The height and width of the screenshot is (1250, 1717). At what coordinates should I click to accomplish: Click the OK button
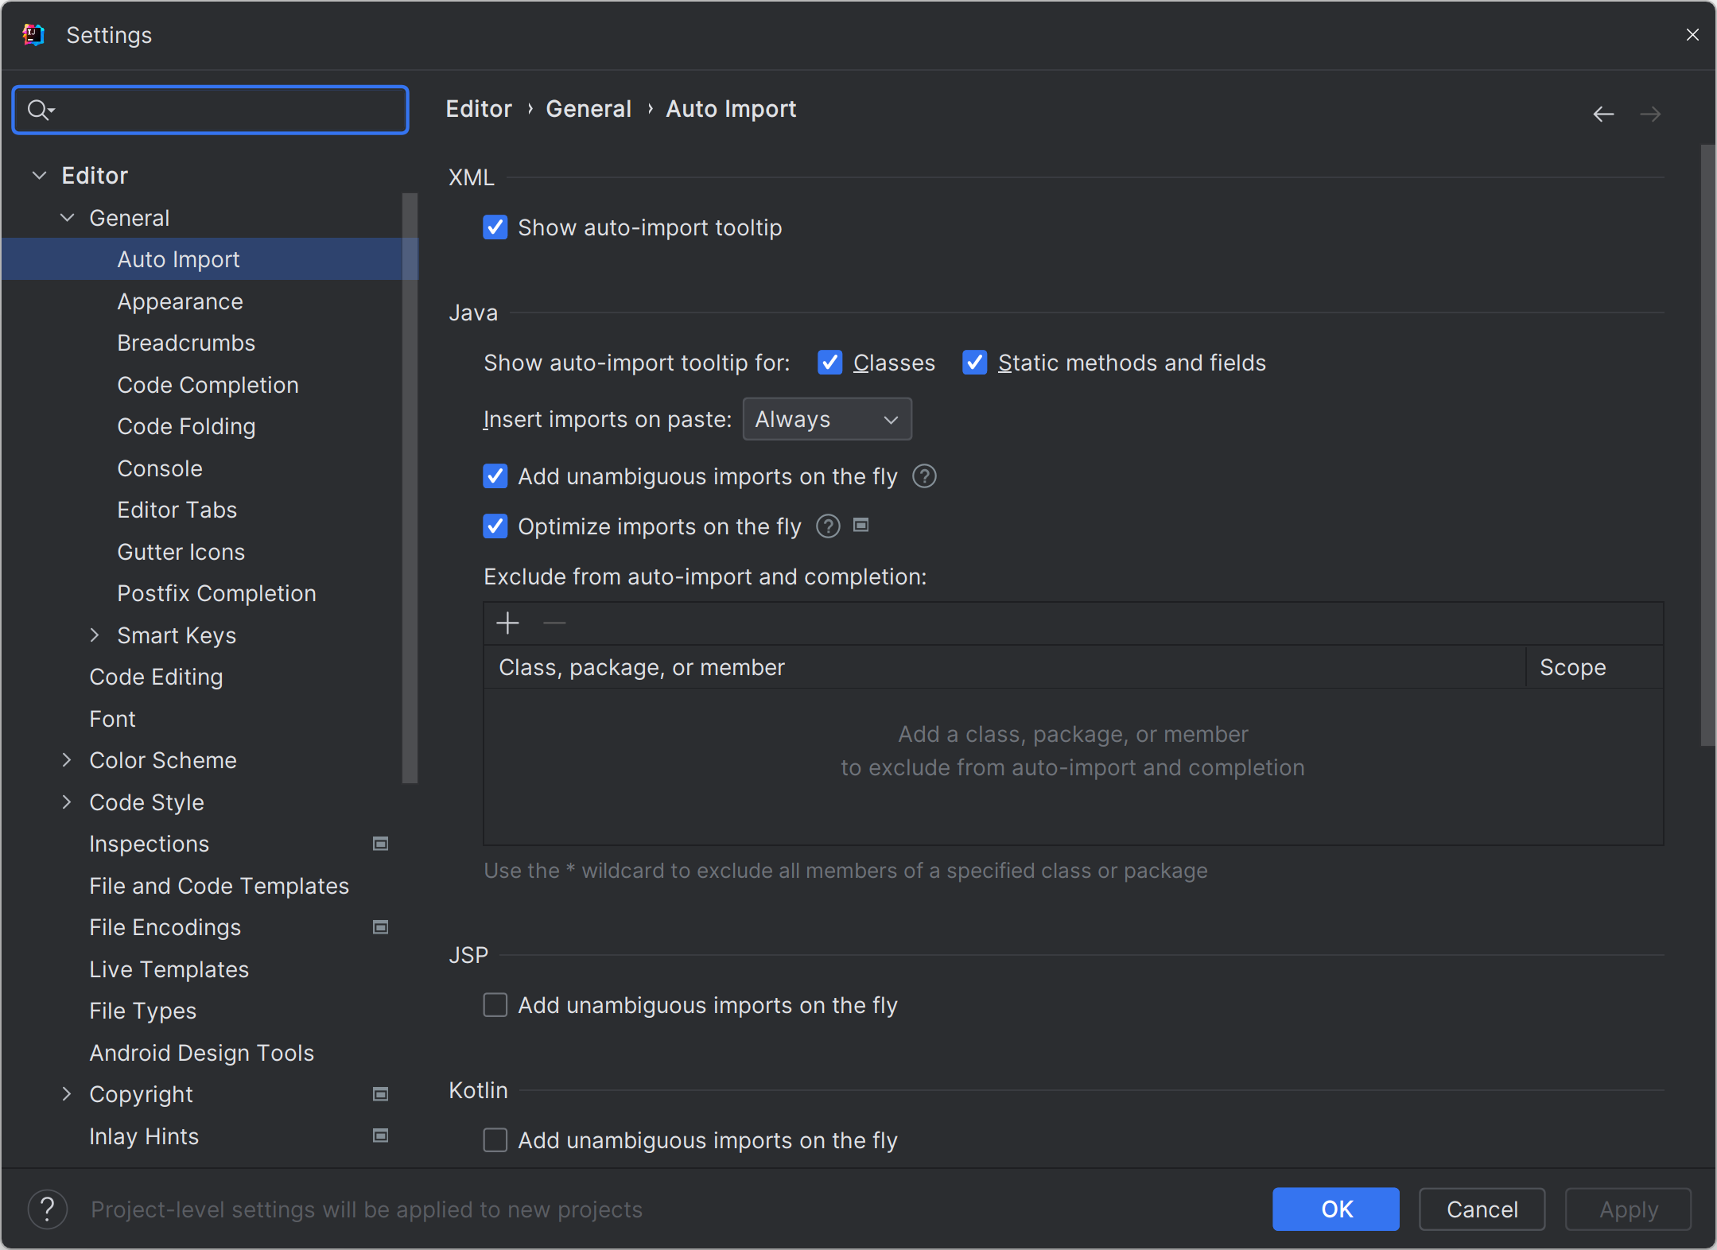pyautogui.click(x=1336, y=1209)
